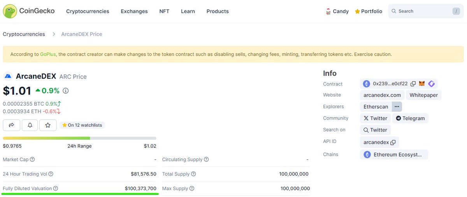Open the Etherscan explorer link
The height and width of the screenshot is (197, 467).
click(x=376, y=107)
